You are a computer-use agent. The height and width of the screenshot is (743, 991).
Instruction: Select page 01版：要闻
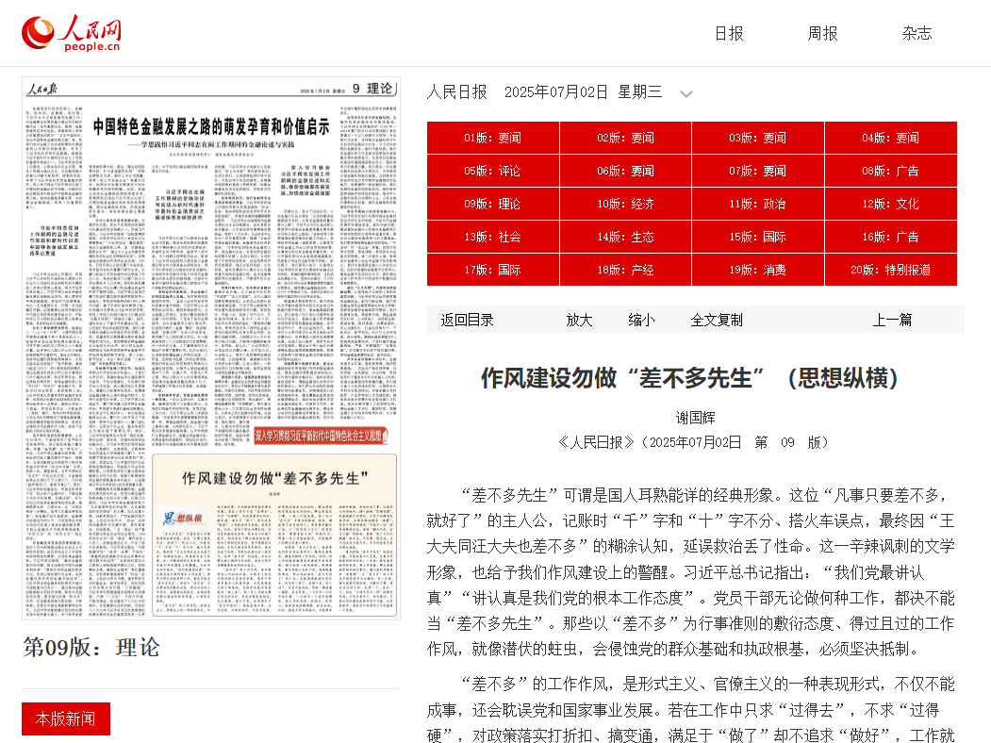[493, 138]
